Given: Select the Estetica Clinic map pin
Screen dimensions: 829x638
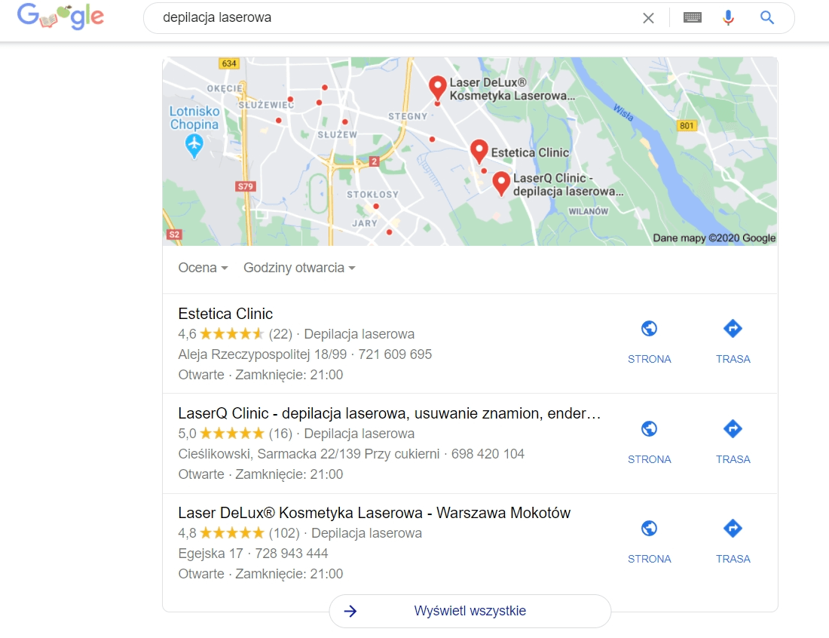Looking at the screenshot, I should coord(479,152).
